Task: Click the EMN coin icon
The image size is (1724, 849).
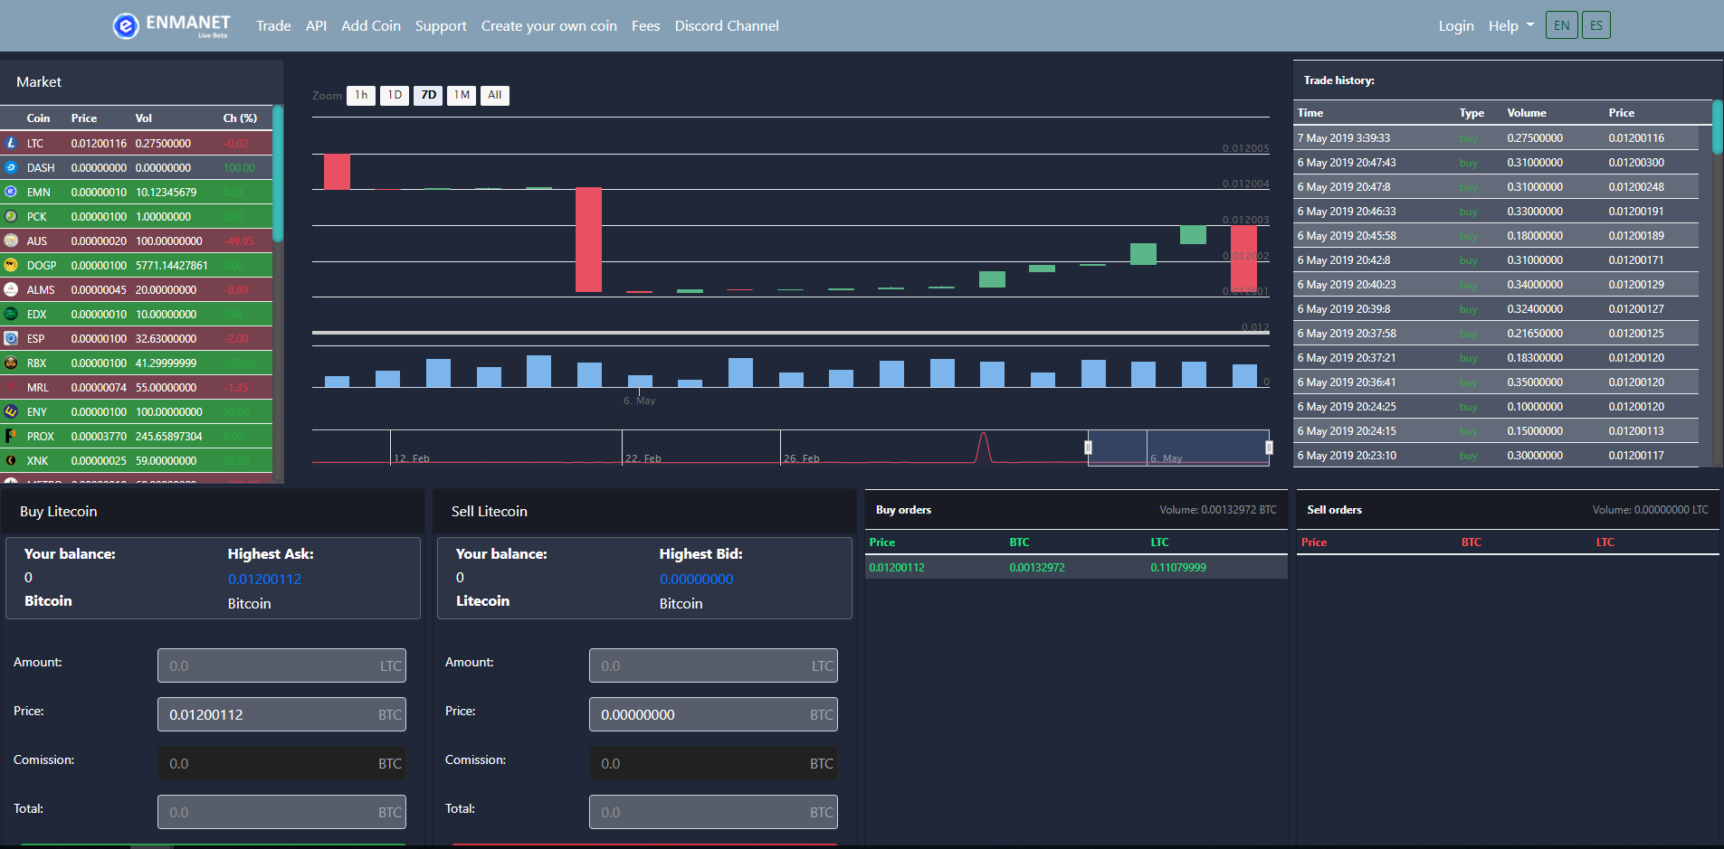Action: (11, 192)
